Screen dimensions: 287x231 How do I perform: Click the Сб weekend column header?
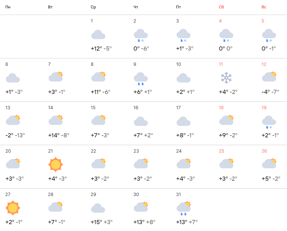point(222,7)
